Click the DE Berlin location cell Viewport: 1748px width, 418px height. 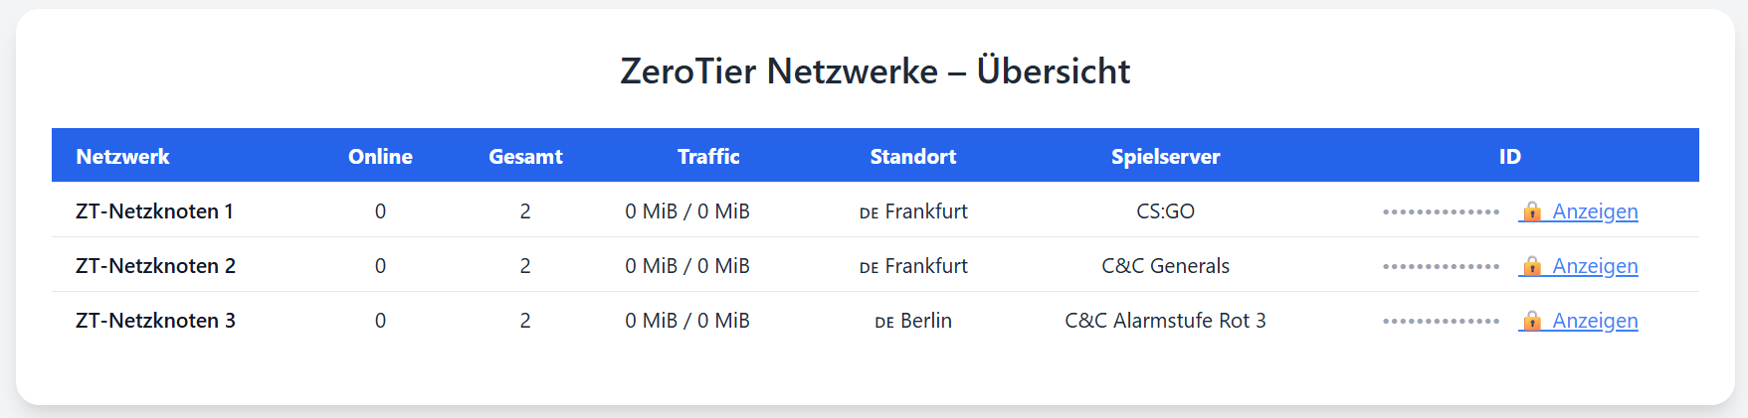pos(913,320)
